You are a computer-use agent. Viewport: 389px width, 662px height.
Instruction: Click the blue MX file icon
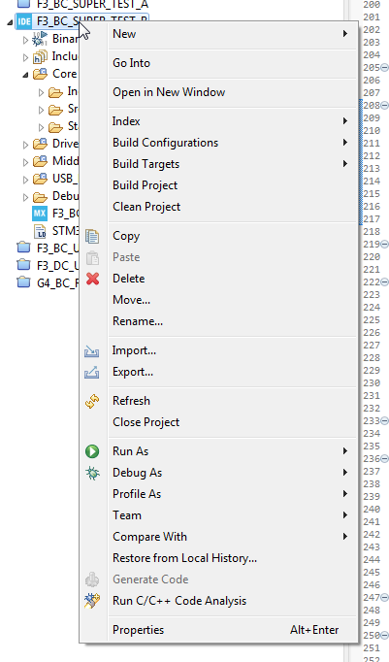pyautogui.click(x=40, y=214)
